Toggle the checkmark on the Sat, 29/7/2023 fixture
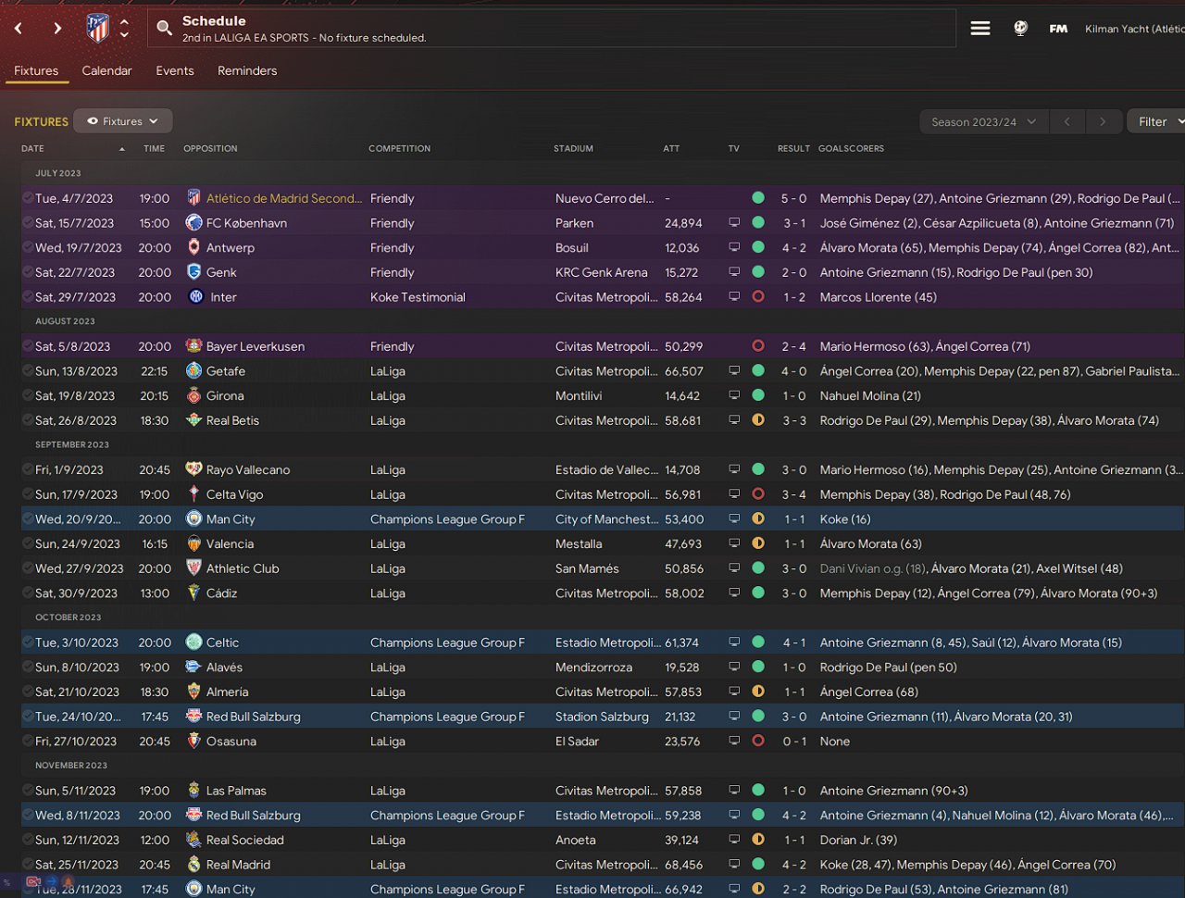 (28, 297)
